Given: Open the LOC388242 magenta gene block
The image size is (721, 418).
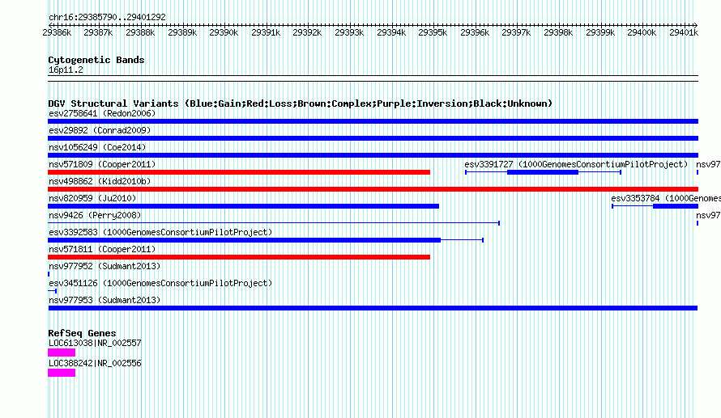Looking at the screenshot, I should [62, 373].
